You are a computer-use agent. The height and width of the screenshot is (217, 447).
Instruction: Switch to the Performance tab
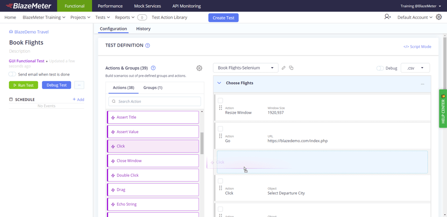click(x=110, y=6)
